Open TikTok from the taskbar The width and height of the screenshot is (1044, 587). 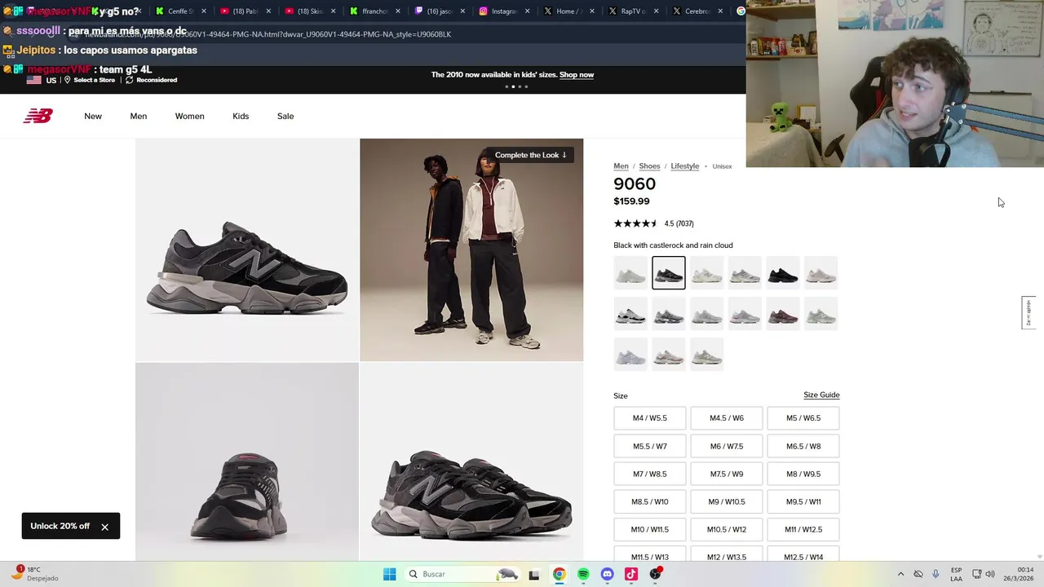631,574
